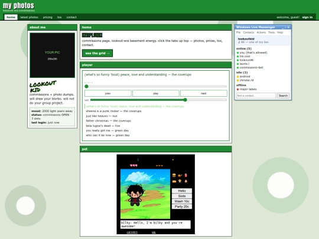
Task: Click 'you (that's allowed)' contact
Action: 253,53
